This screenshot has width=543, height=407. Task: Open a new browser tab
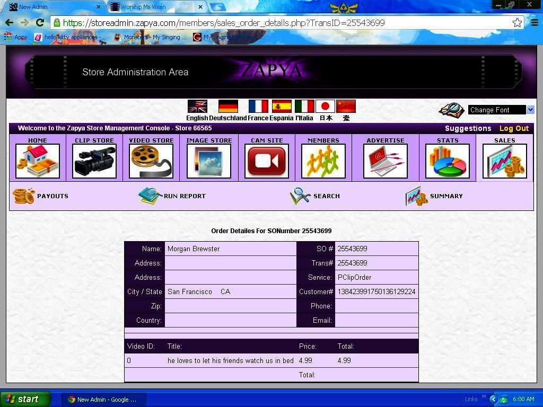(x=218, y=6)
